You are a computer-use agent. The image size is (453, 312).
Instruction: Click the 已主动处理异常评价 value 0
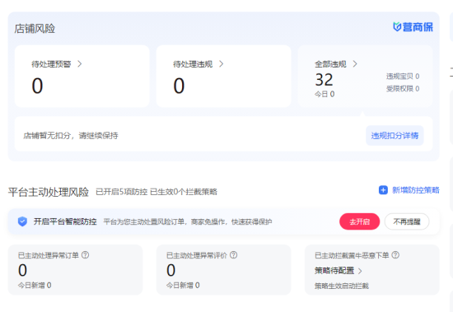[170, 270]
